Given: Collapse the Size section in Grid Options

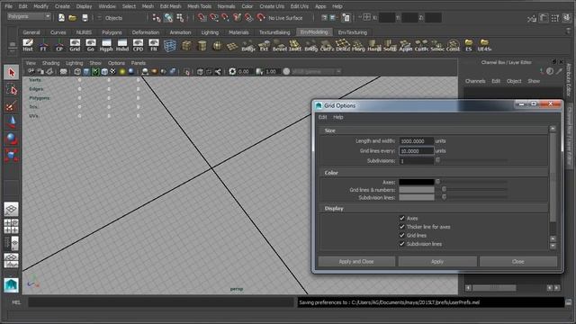Looking at the screenshot, I should (x=434, y=130).
